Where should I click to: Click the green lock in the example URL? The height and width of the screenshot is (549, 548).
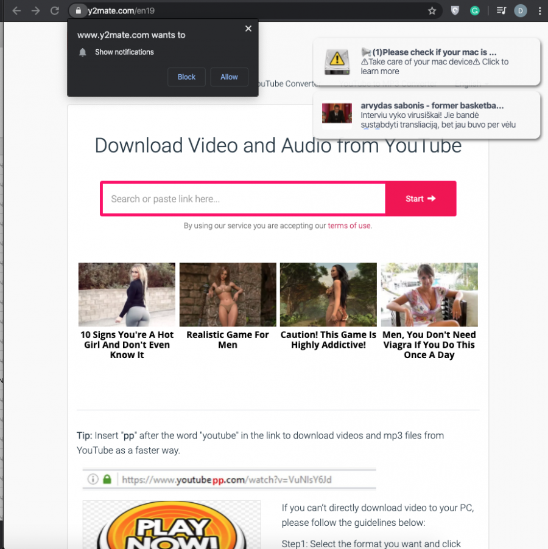click(x=107, y=479)
